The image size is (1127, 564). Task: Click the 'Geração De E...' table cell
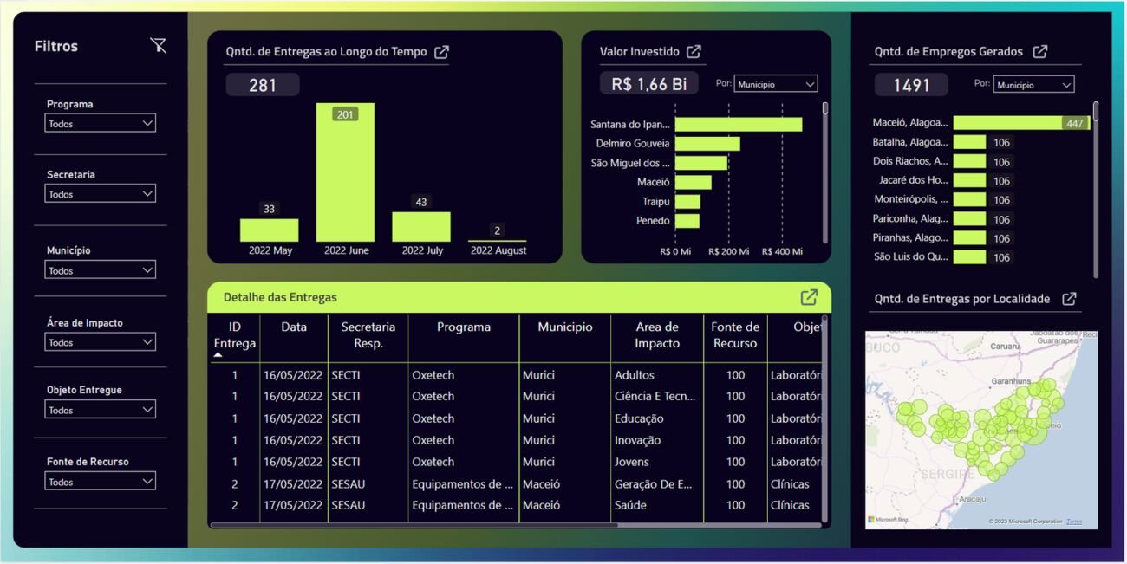point(654,484)
